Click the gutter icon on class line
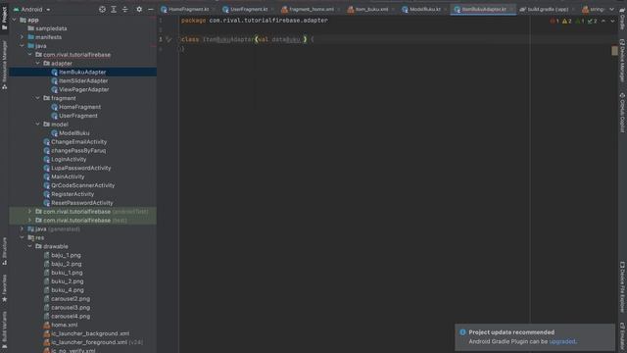The width and height of the screenshot is (627, 353). 169,39
